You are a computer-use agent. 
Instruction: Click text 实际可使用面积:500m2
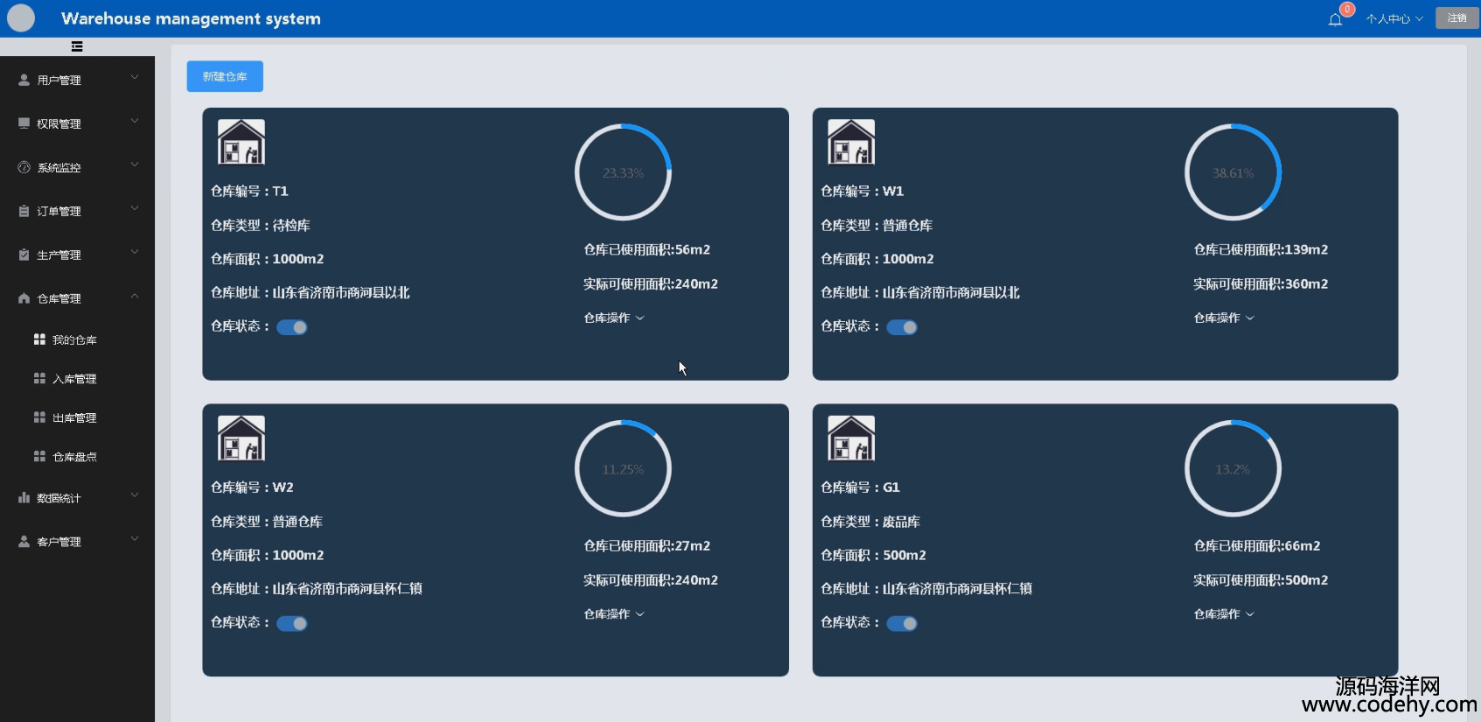click(1261, 579)
